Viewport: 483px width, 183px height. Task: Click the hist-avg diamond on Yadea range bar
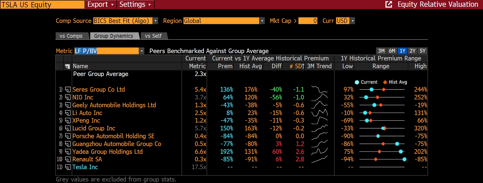[x=379, y=152]
